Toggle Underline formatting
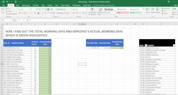 pyautogui.click(x=25, y=13)
